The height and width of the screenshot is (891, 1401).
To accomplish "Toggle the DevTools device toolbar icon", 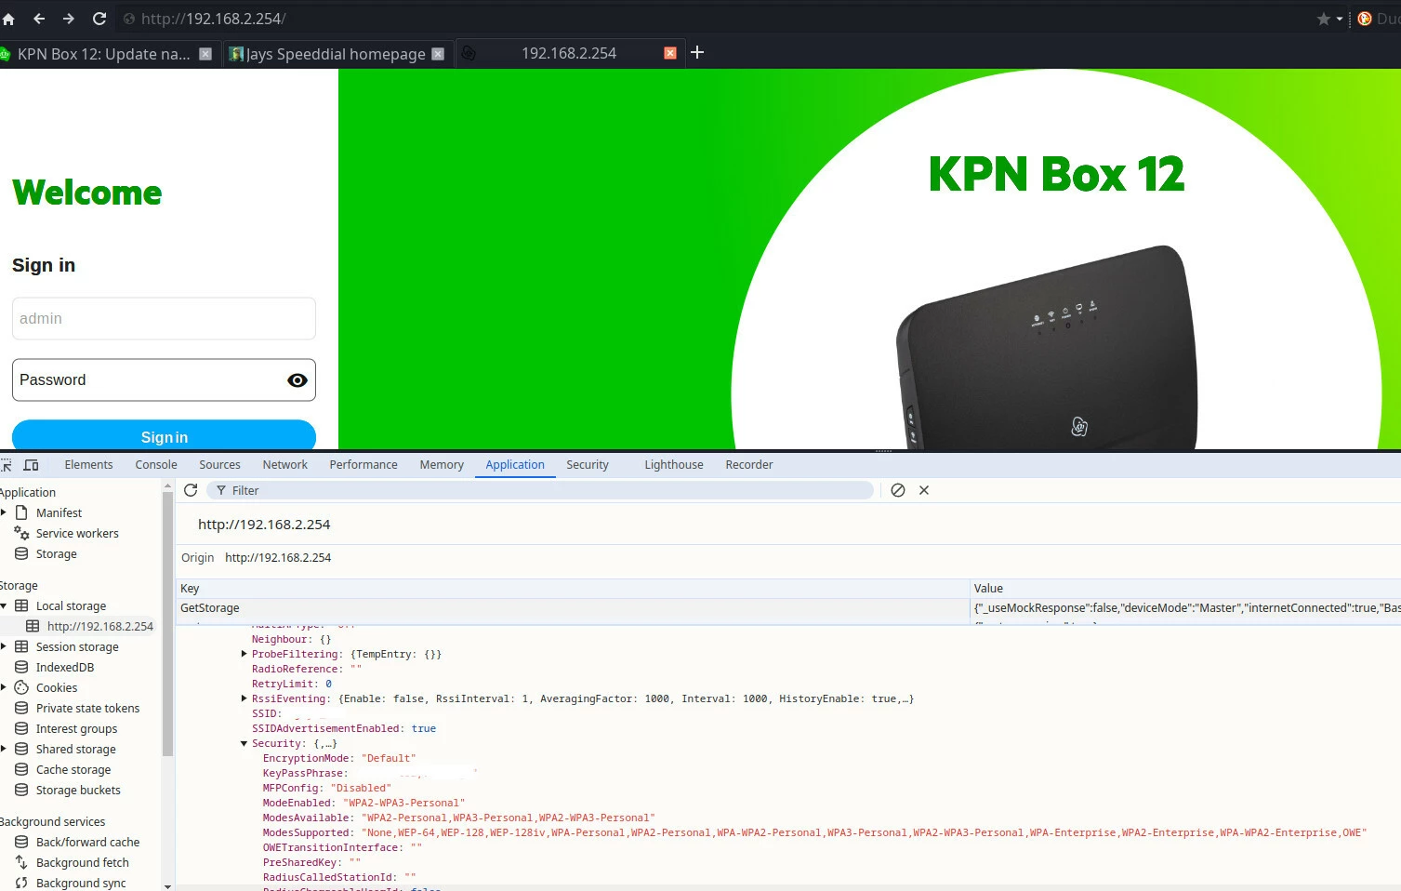I will (x=31, y=465).
